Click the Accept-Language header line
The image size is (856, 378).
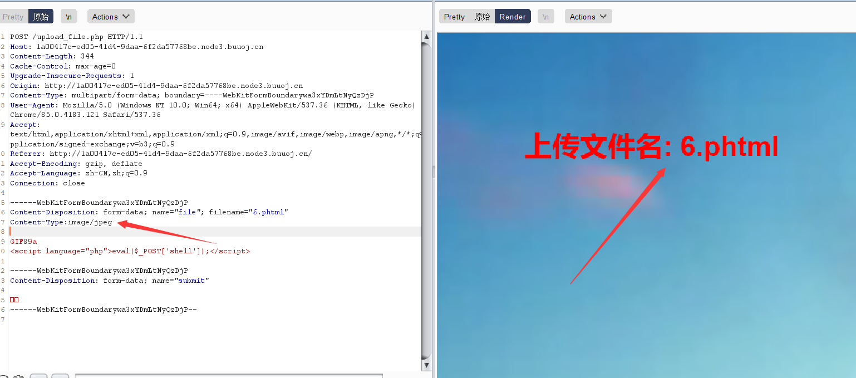[x=78, y=173]
